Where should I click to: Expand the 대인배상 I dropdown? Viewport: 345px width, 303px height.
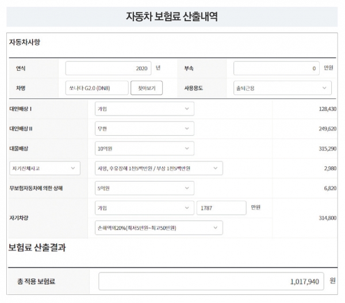click(144, 109)
